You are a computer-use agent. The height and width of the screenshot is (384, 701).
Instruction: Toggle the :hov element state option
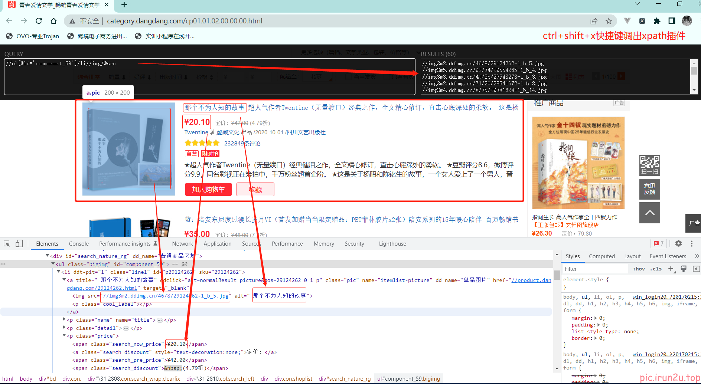(639, 269)
